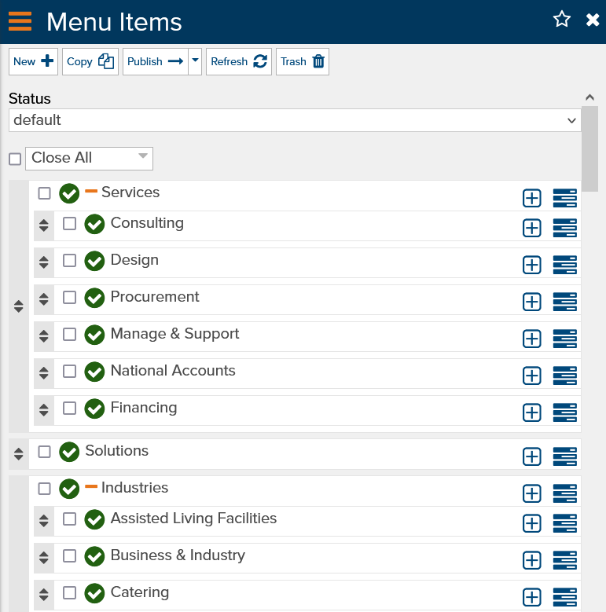606x612 pixels.
Task: Click the Refresh button
Action: pos(239,61)
